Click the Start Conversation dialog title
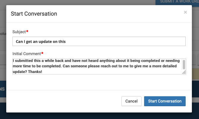Image resolution: width=199 pixels, height=119 pixels. point(34,14)
